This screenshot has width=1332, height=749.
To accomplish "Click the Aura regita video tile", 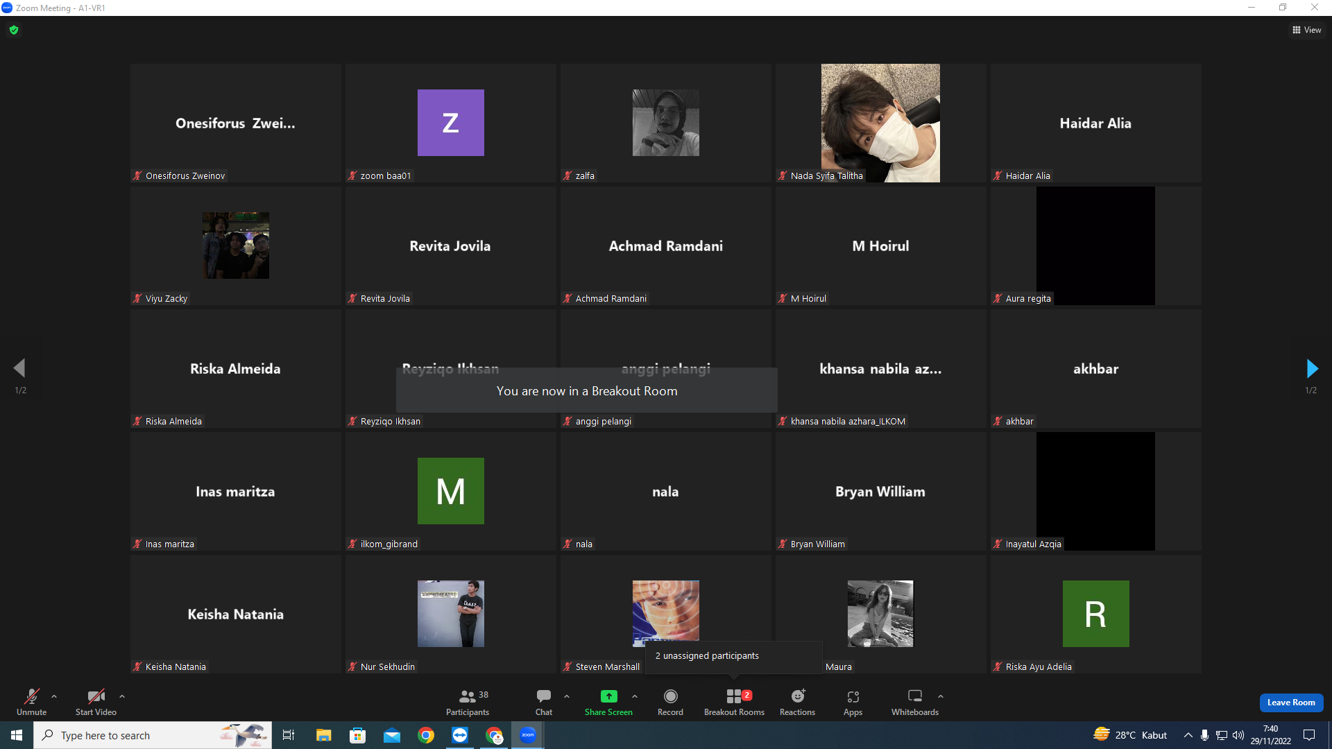I will point(1096,246).
